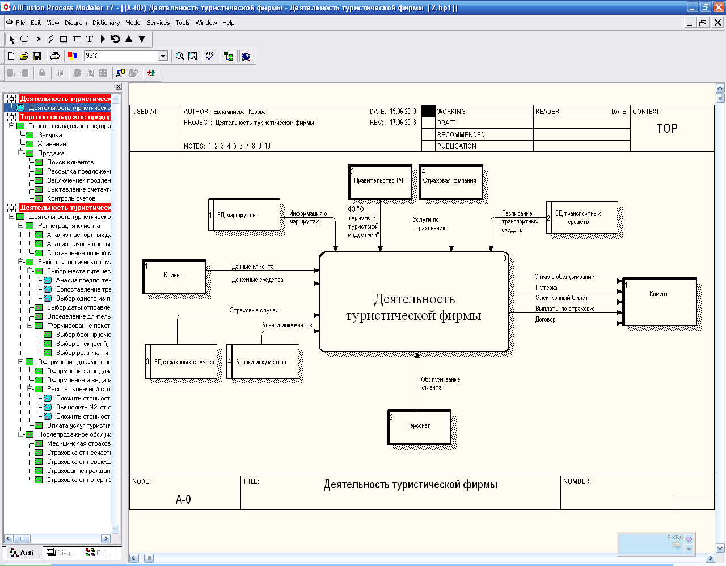Select the Squiggle lightning tool

(50, 39)
